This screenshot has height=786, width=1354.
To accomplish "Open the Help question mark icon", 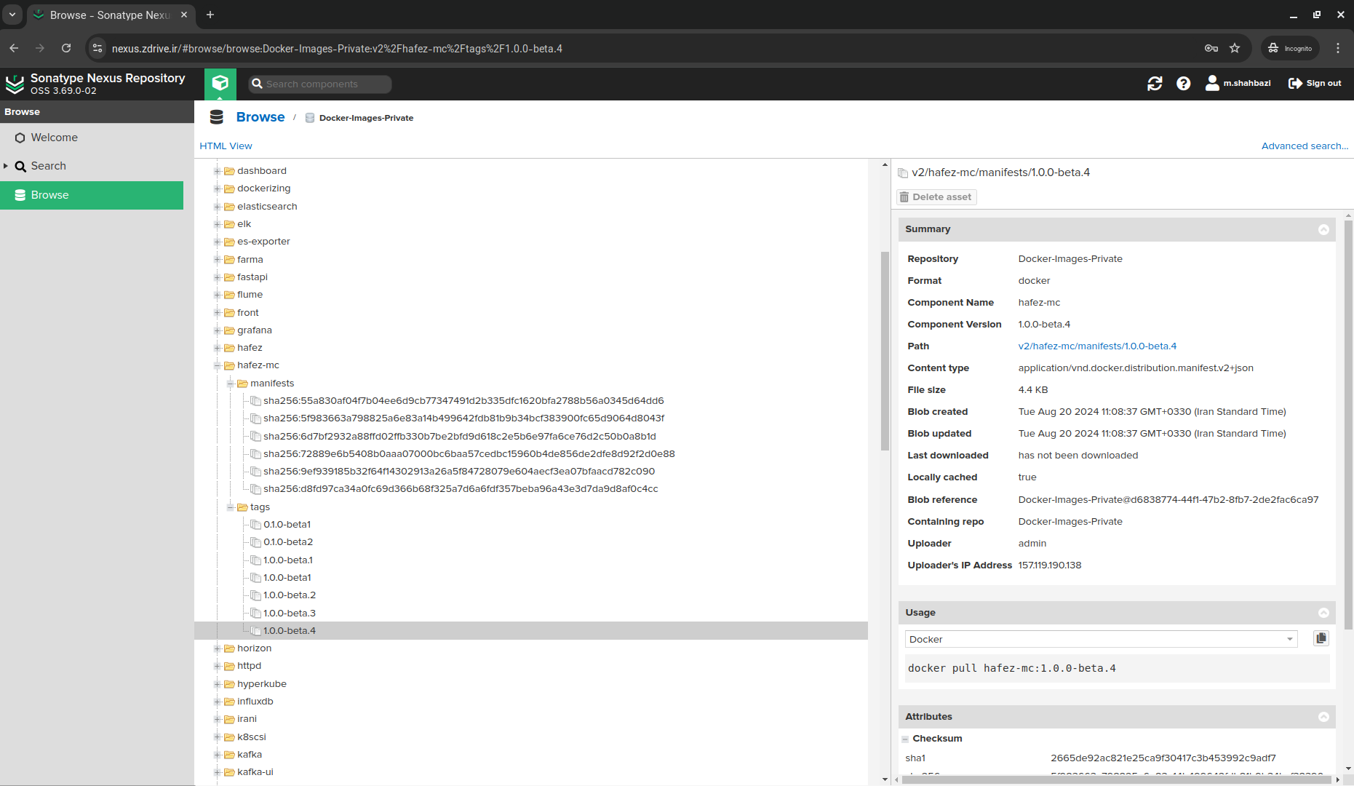I will tap(1184, 84).
